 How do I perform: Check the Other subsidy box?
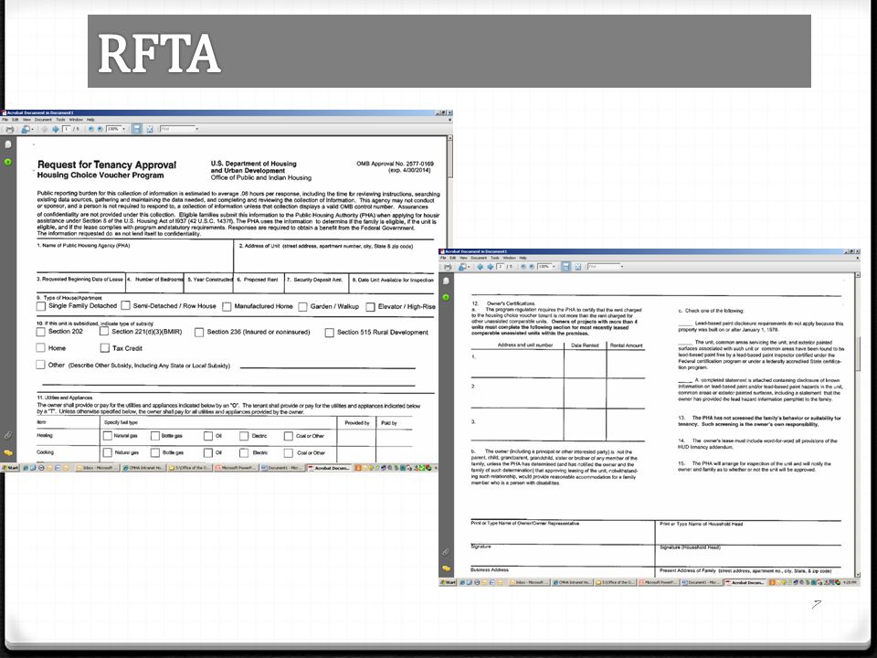coord(40,365)
